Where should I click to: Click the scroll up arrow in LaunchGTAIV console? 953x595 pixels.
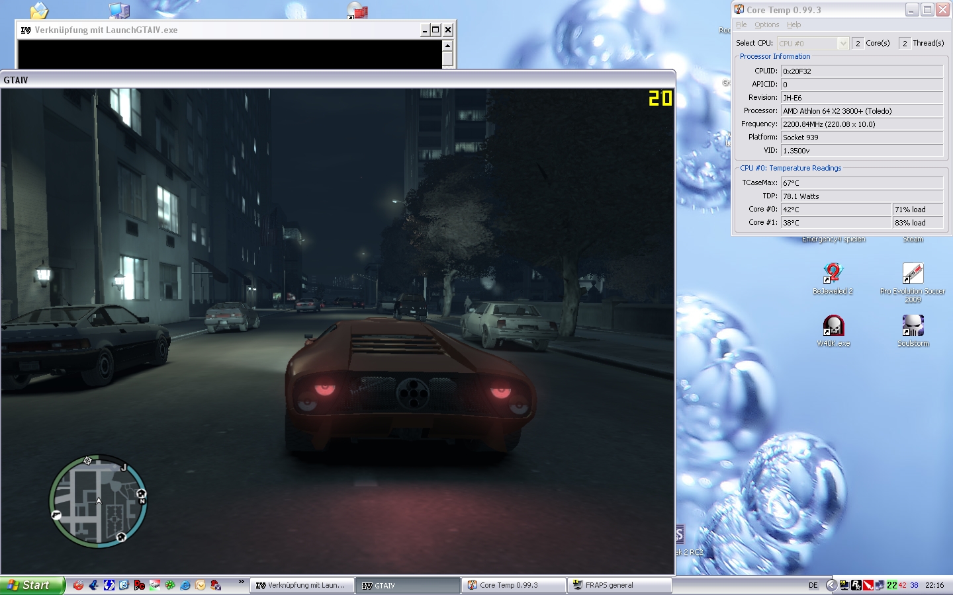447,46
